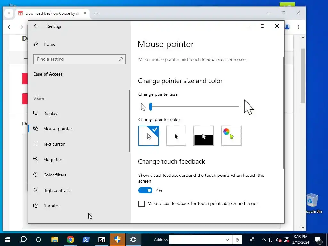This screenshot has height=246, width=328.
Task: Open Chrome tab search dropdown
Action: [x=9, y=13]
